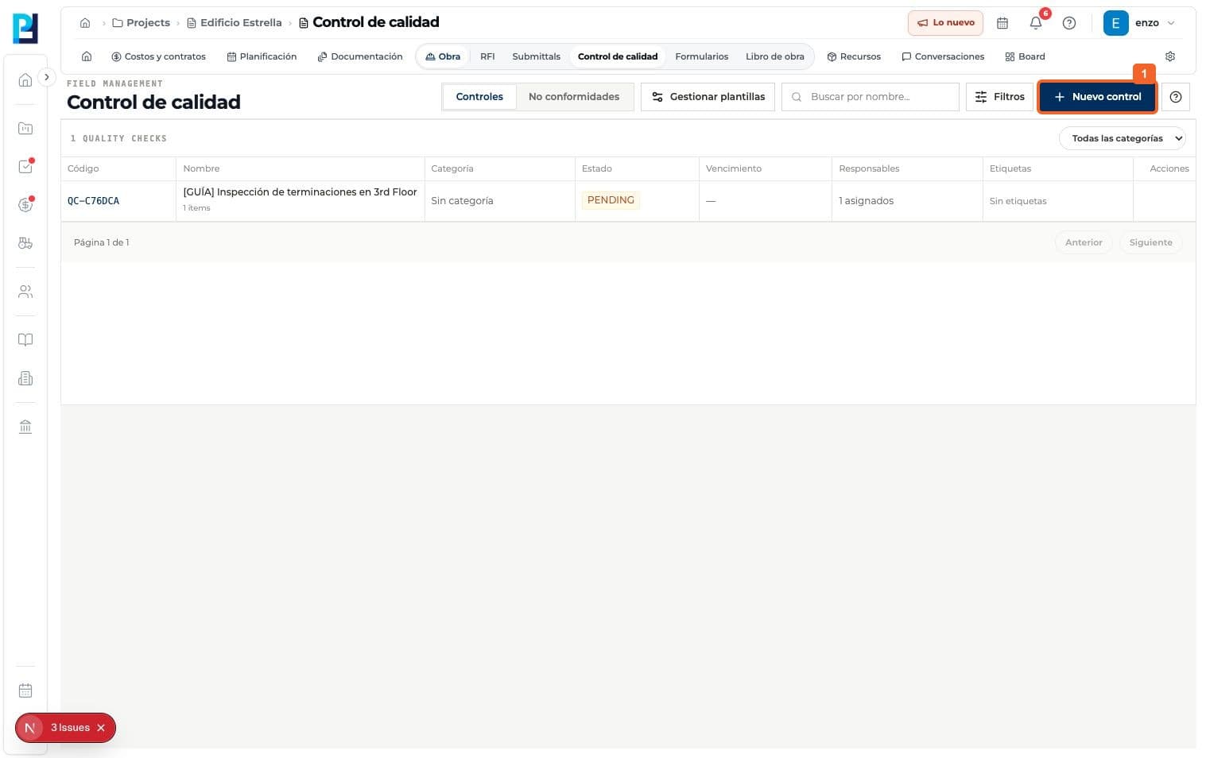The image size is (1206, 758).
Task: Open the bank institution icon in the sidebar
Action: (x=25, y=427)
